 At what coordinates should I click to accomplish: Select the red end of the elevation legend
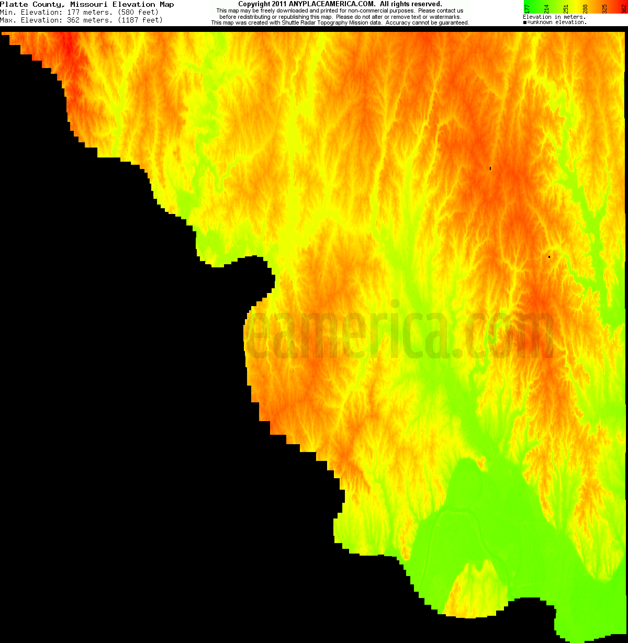tap(625, 4)
